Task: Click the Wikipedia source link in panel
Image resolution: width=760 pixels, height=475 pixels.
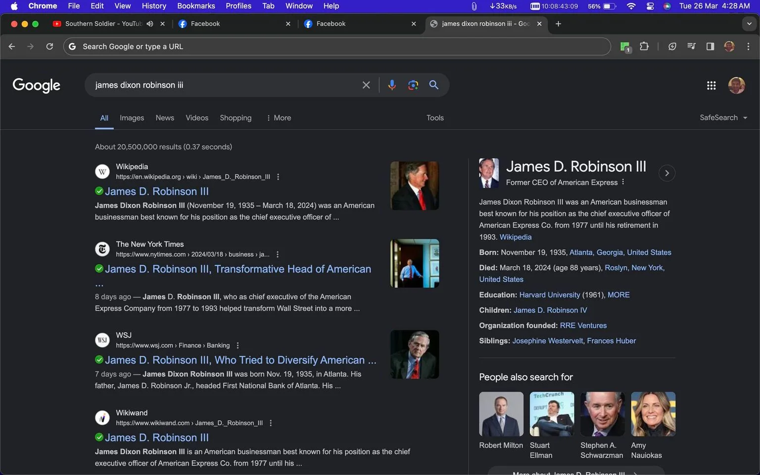Action: (x=516, y=237)
